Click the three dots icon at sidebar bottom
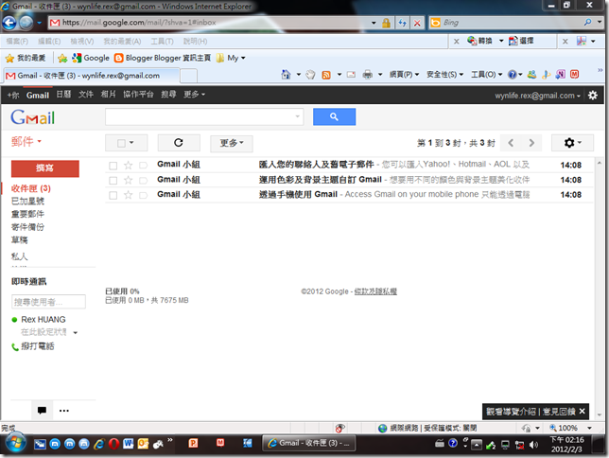The height and width of the screenshot is (458, 609). click(x=64, y=411)
